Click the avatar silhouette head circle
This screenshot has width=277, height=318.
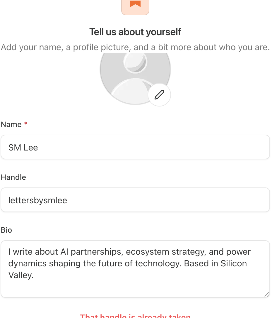135,62
